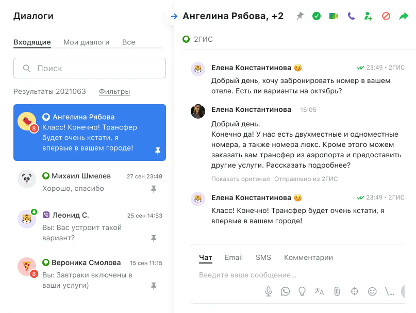Click the photo avatar of Елена Константинова 15:05
Viewport: 416px width, 313px height.
pos(198,111)
